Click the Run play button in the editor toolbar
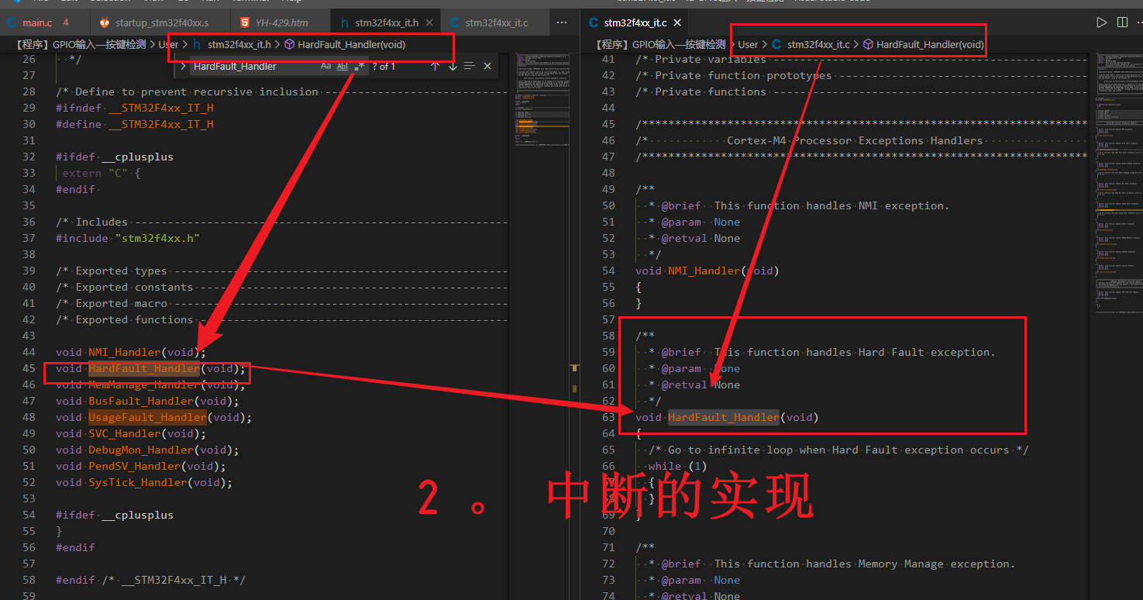 point(1101,22)
